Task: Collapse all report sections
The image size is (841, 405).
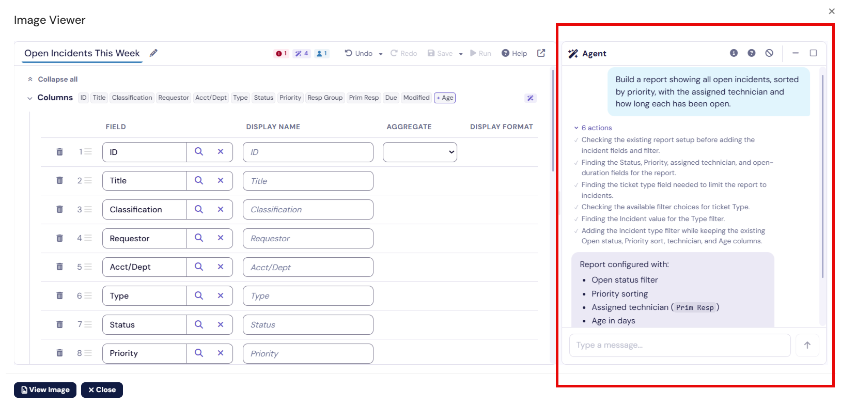Action: [x=53, y=79]
